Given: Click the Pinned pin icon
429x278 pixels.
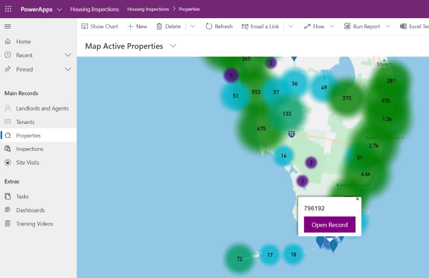Looking at the screenshot, I should 8,69.
